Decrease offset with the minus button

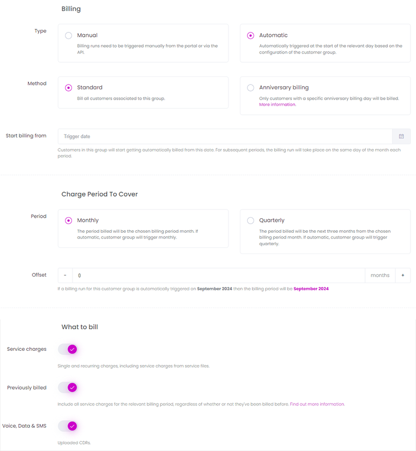[x=66, y=275]
